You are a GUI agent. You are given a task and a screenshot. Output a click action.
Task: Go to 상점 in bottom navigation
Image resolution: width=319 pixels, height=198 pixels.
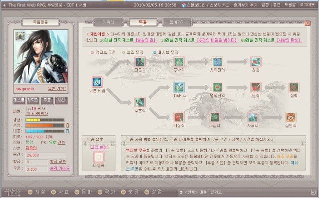pos(153,192)
